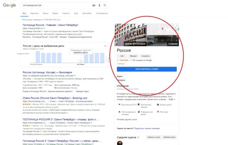This screenshot has height=145, width=228.
Task: Click the Ресторан amenity icon
Action: point(158,112)
